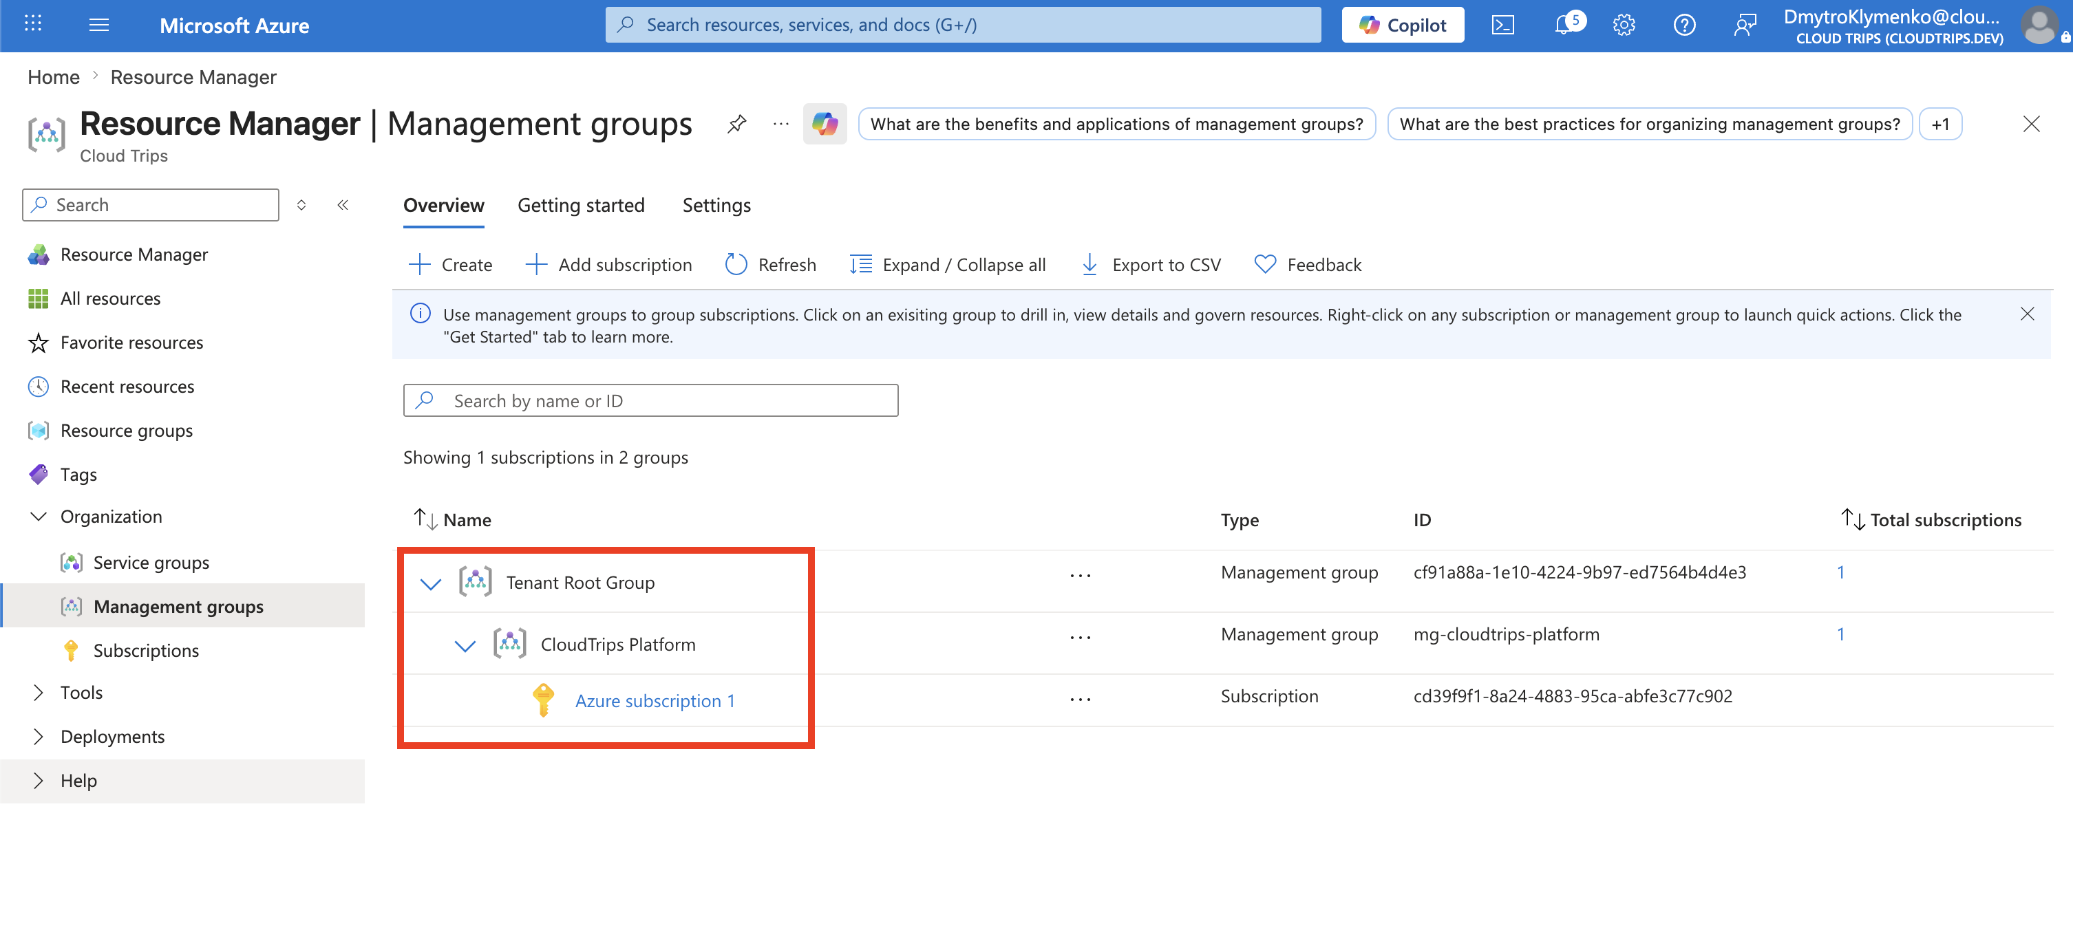
Task: Open Feedback from the toolbar
Action: pyautogui.click(x=1308, y=265)
